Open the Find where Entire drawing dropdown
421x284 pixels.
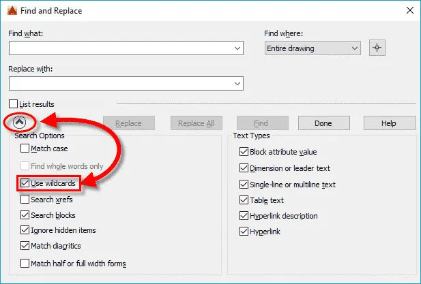(313, 48)
